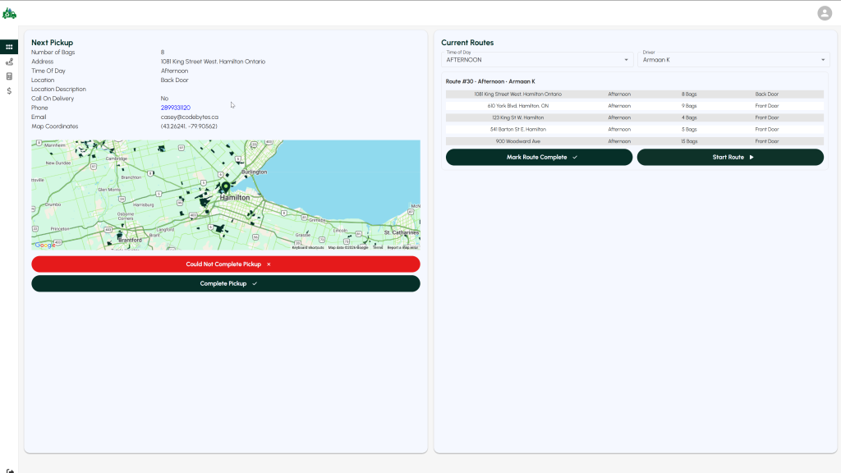Click the green truck logo icon
The image size is (841, 473).
(x=9, y=13)
